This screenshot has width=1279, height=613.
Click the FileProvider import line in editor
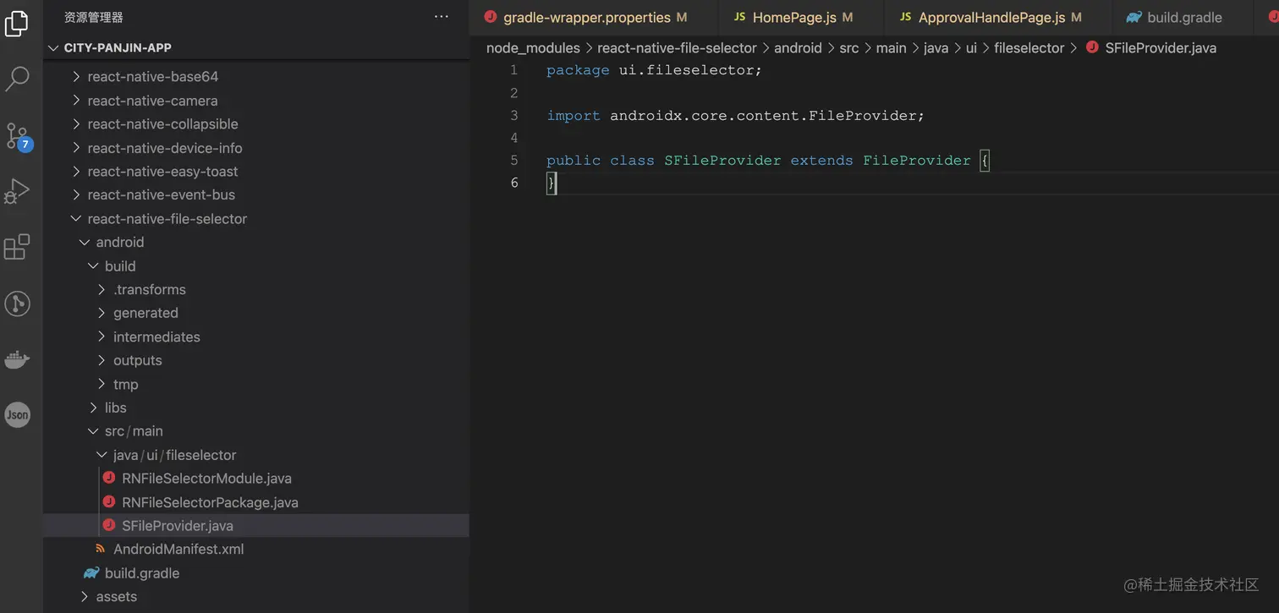coord(735,115)
